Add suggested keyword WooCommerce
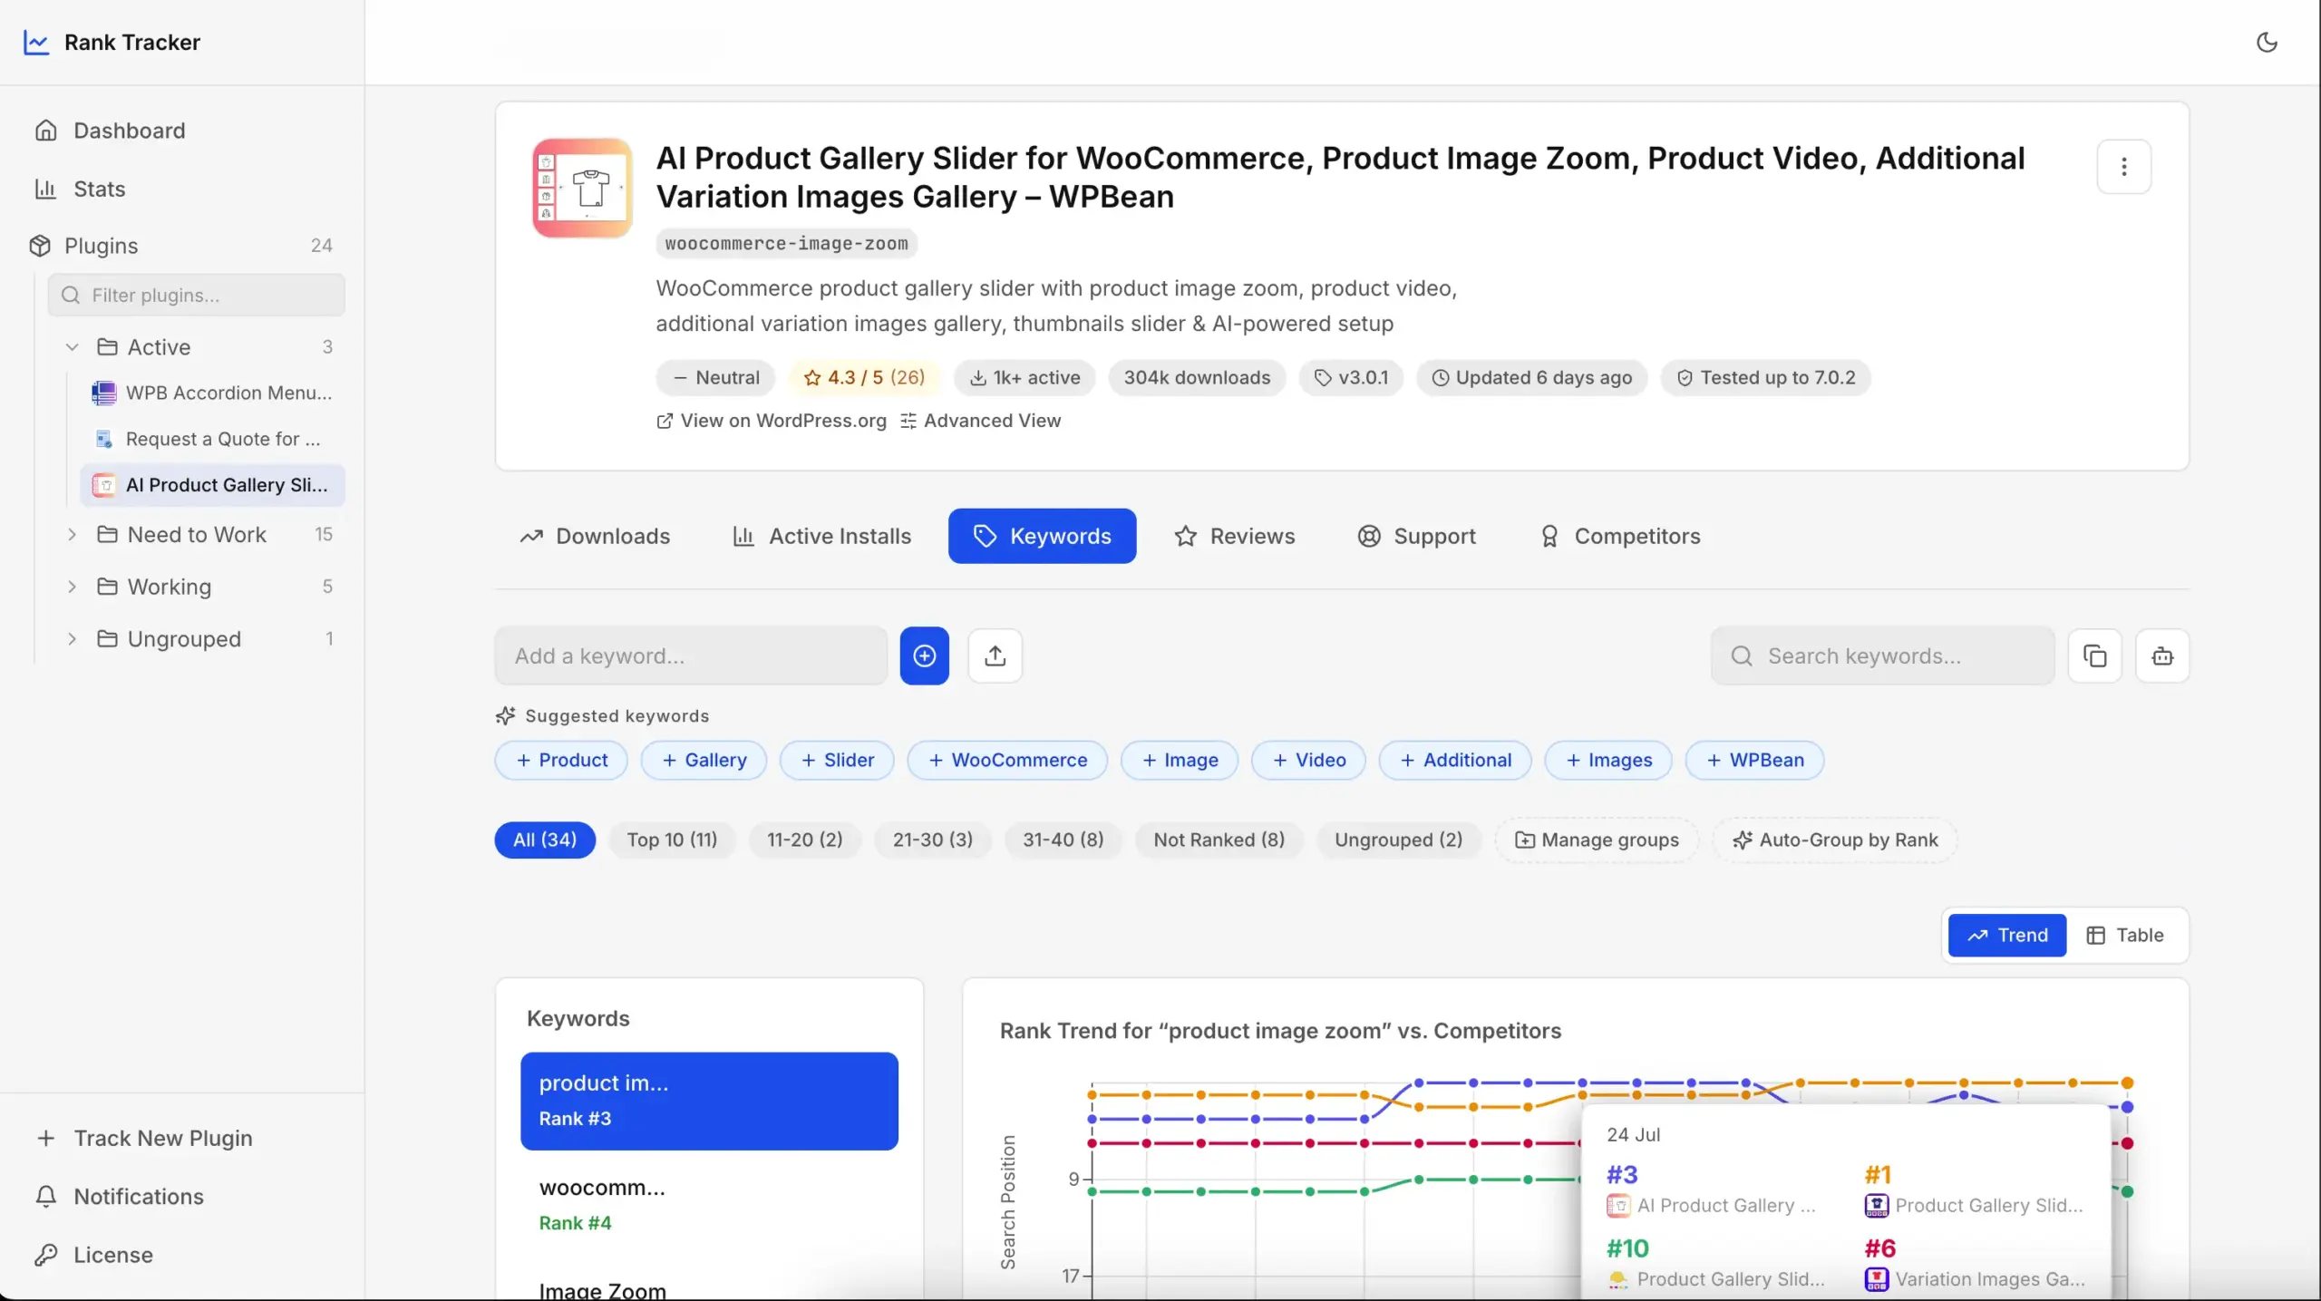Image resolution: width=2321 pixels, height=1301 pixels. 1007,760
